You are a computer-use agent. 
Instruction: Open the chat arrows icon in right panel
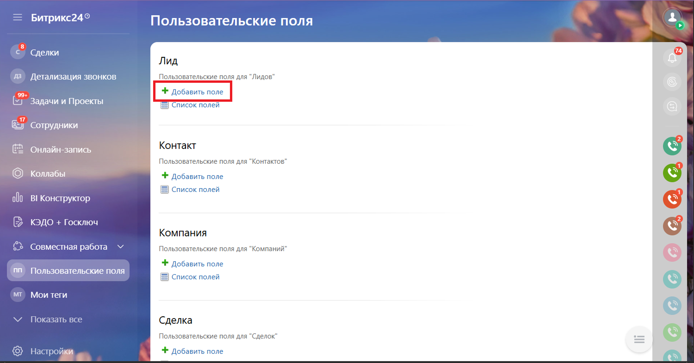[x=672, y=106]
